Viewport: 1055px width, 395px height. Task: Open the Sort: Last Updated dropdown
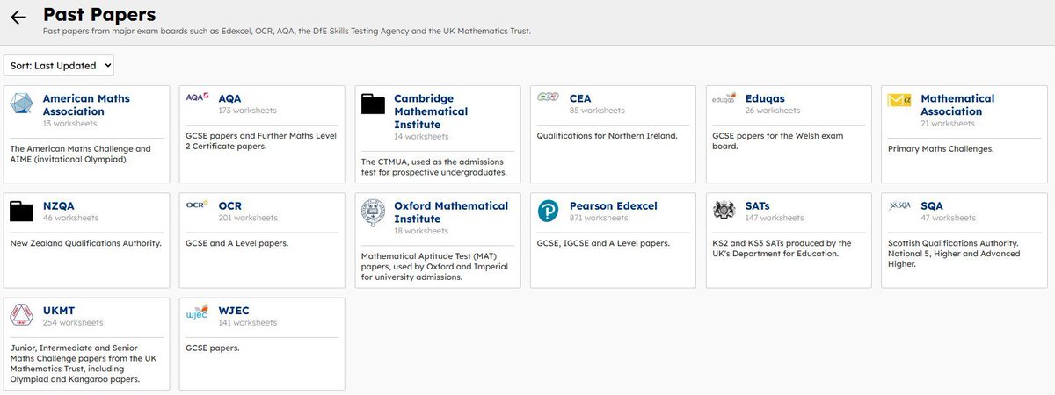59,65
